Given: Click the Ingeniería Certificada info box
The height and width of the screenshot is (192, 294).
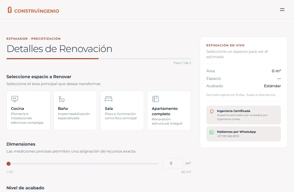Looking at the screenshot, I should tap(243, 115).
